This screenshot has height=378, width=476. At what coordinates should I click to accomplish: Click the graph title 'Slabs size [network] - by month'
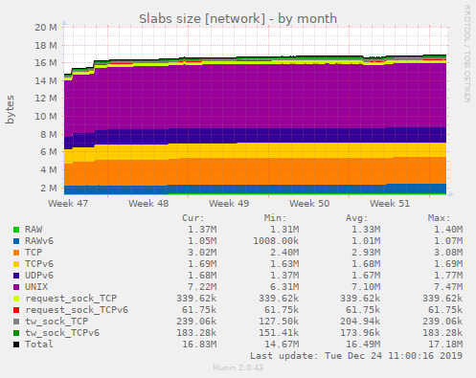pyautogui.click(x=238, y=18)
